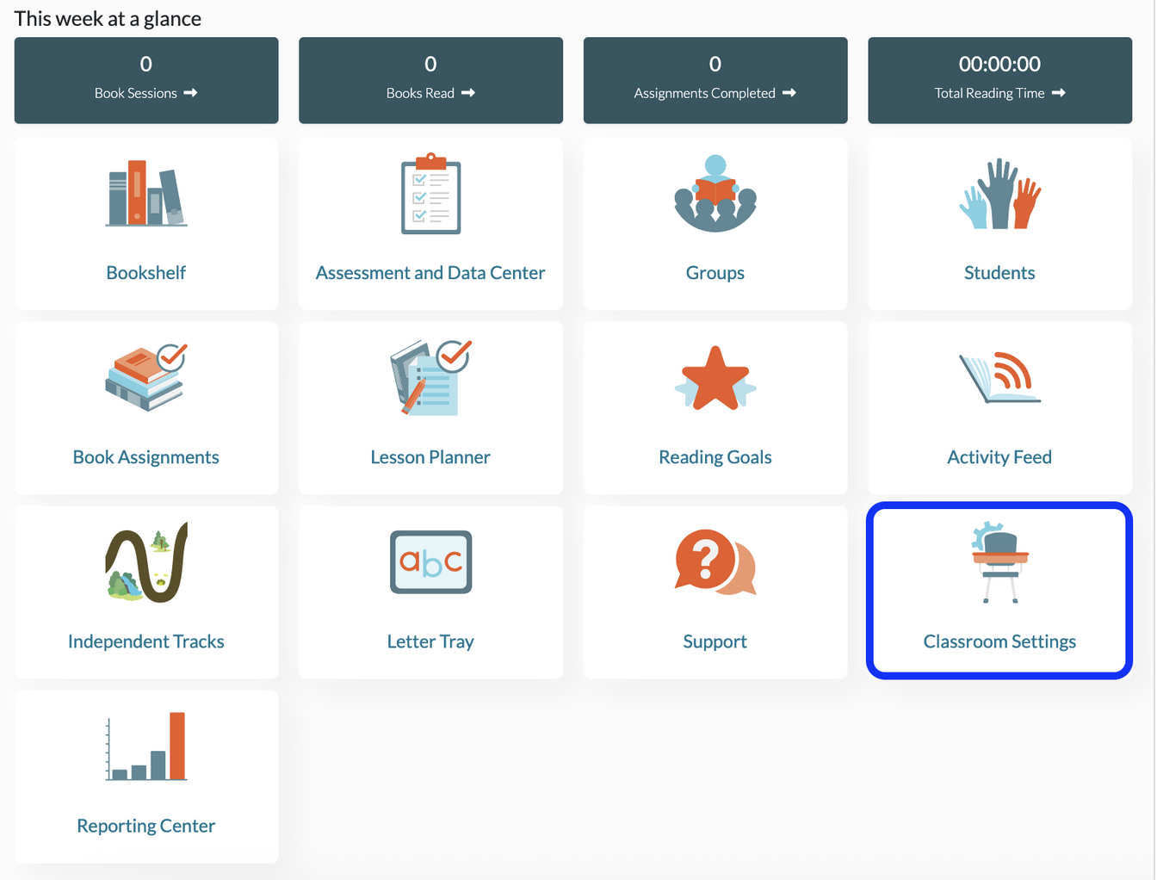Screen dimensions: 1157x880
Task: Select the Reading Goals star icon
Action: [715, 378]
